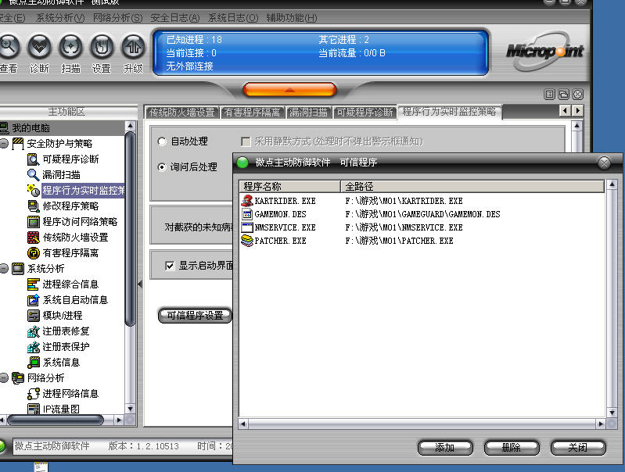Switch to the 传统防火墙设置 tab
This screenshot has height=472, width=625.
tap(182, 113)
